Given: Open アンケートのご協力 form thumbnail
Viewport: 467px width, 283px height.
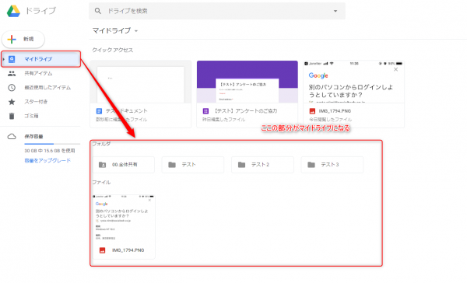Looking at the screenshot, I should coord(248,82).
